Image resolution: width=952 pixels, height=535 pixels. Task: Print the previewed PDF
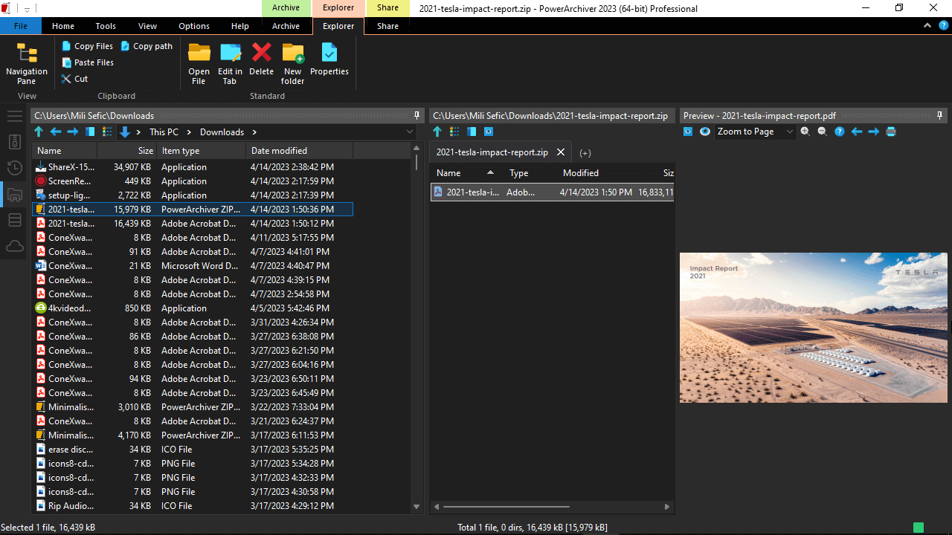click(891, 132)
